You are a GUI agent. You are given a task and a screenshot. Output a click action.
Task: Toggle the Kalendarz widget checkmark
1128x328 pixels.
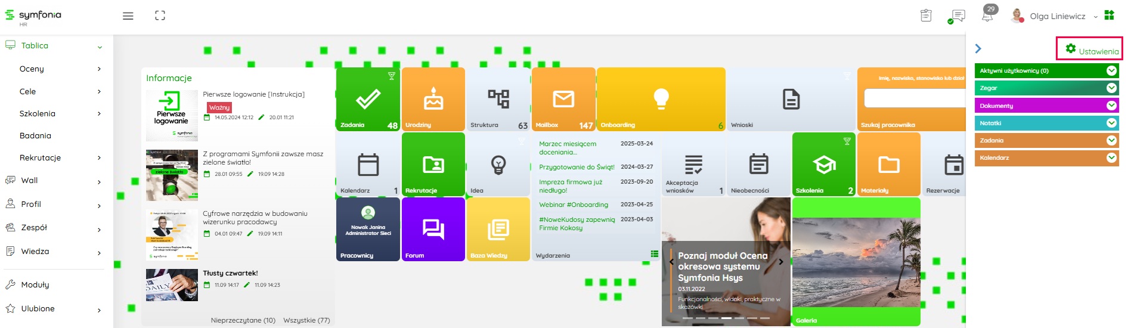pos(1111,158)
